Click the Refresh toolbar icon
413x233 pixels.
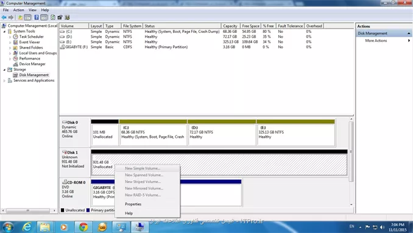tap(53, 18)
